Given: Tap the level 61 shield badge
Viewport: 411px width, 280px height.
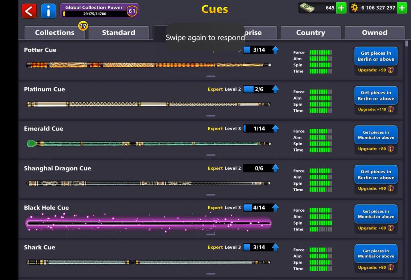Looking at the screenshot, I should tap(132, 11).
